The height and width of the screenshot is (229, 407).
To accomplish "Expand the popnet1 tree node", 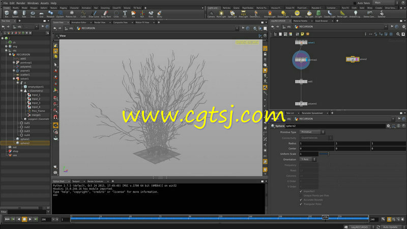I will click(x=14, y=71).
